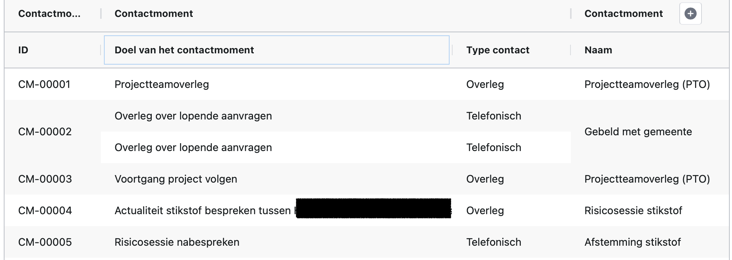The image size is (732, 260).
Task: Select the CM-00003 ID cell
Action: click(x=45, y=179)
